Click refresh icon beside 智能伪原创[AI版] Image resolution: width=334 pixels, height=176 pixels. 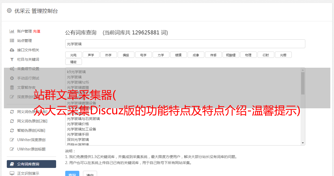12,130
